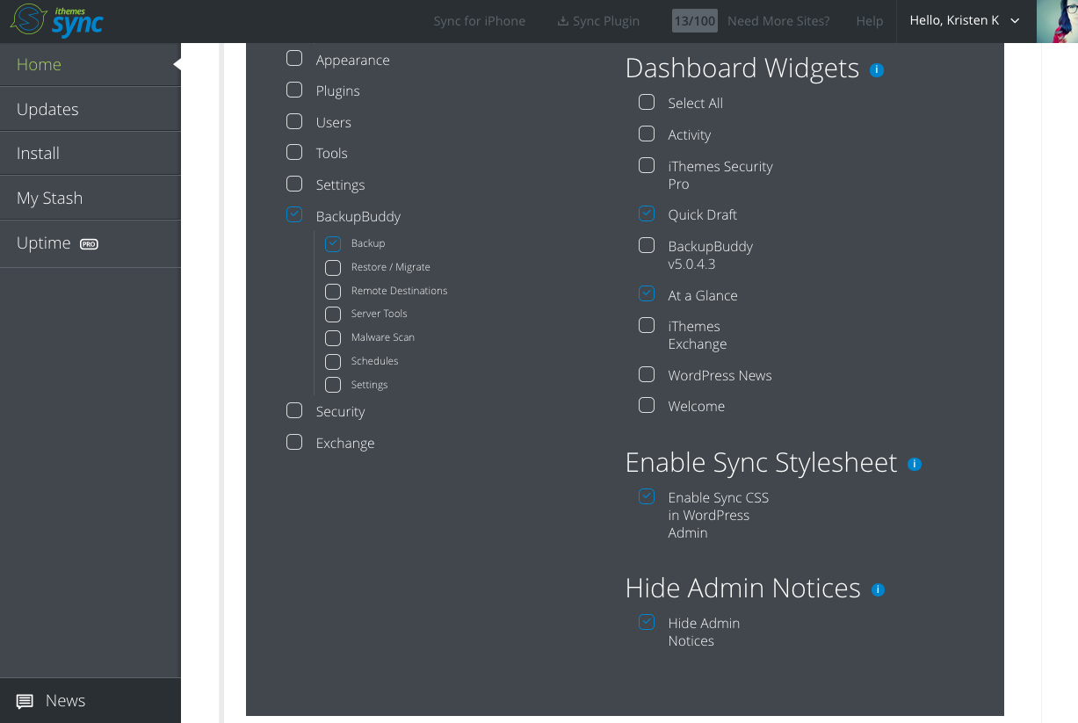This screenshot has height=723, width=1078.
Task: Check the Schedules checkbox
Action: pyautogui.click(x=333, y=361)
